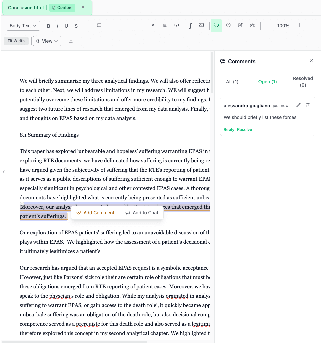This screenshot has height=343, width=321.
Task: Close the Conclusion.html tab
Action: tap(83, 7)
